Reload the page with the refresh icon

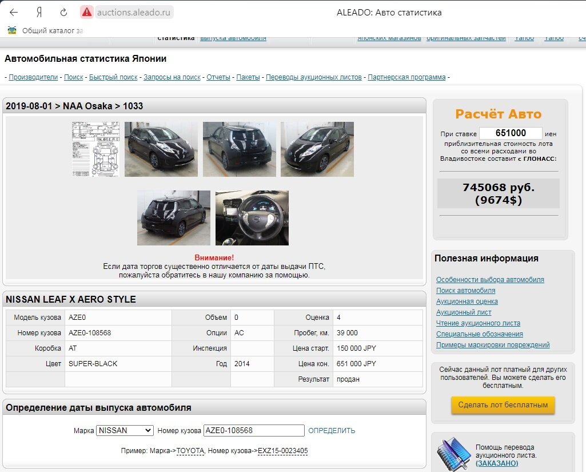[x=63, y=13]
